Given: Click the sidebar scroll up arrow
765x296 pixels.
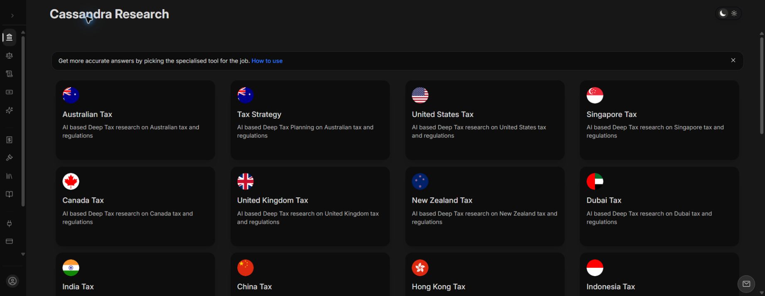Looking at the screenshot, I should [x=23, y=32].
